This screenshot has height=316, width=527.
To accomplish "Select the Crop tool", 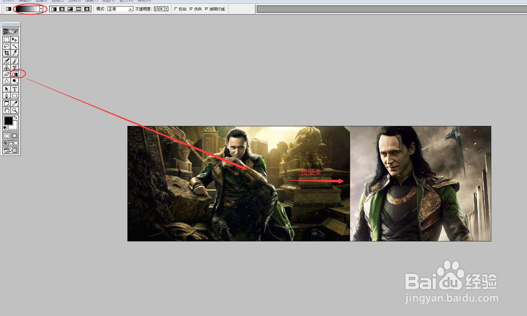I will 7,53.
